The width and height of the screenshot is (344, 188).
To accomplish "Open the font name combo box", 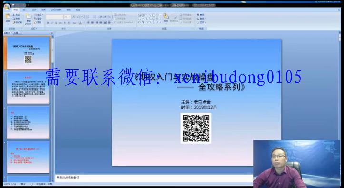I will [55, 17].
